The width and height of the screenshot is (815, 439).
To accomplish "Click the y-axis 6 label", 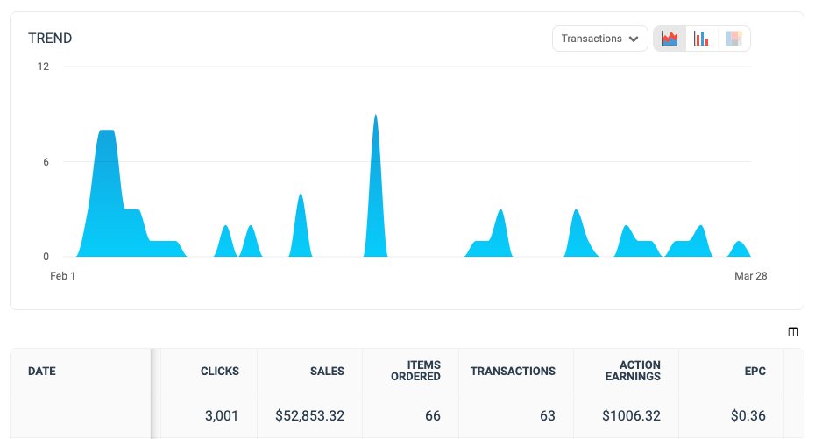I will click(x=46, y=162).
